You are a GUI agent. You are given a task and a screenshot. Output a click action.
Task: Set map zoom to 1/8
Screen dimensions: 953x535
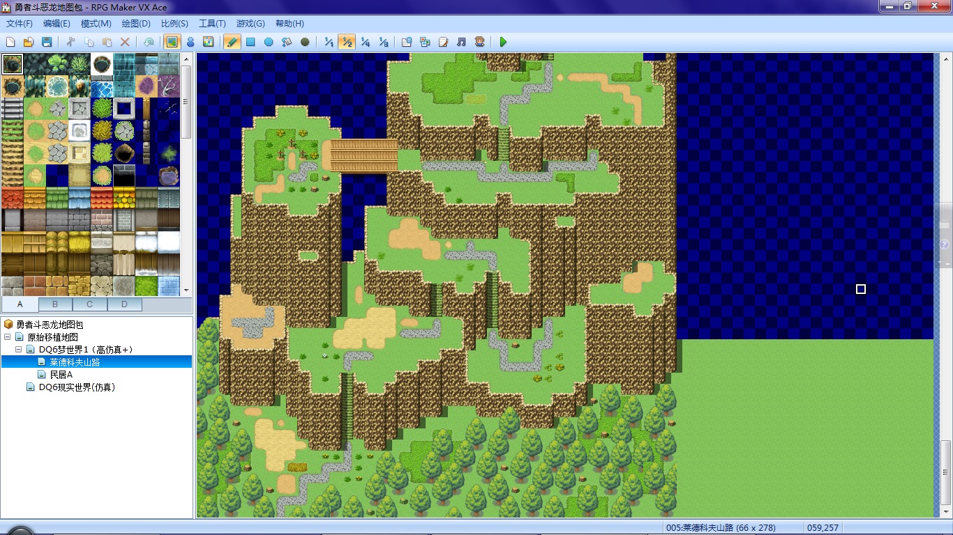(383, 42)
